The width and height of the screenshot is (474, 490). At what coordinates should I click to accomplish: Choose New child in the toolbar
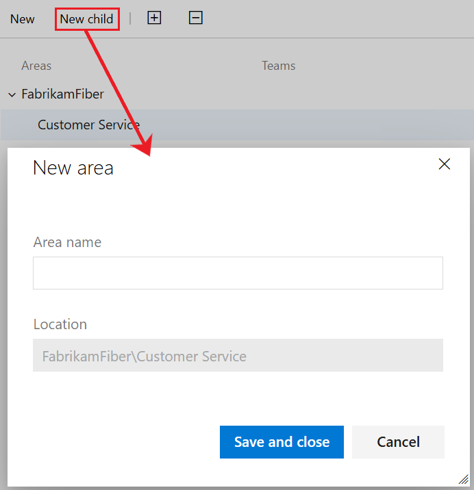[87, 19]
